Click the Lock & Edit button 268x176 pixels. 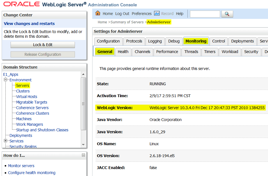(x=43, y=45)
